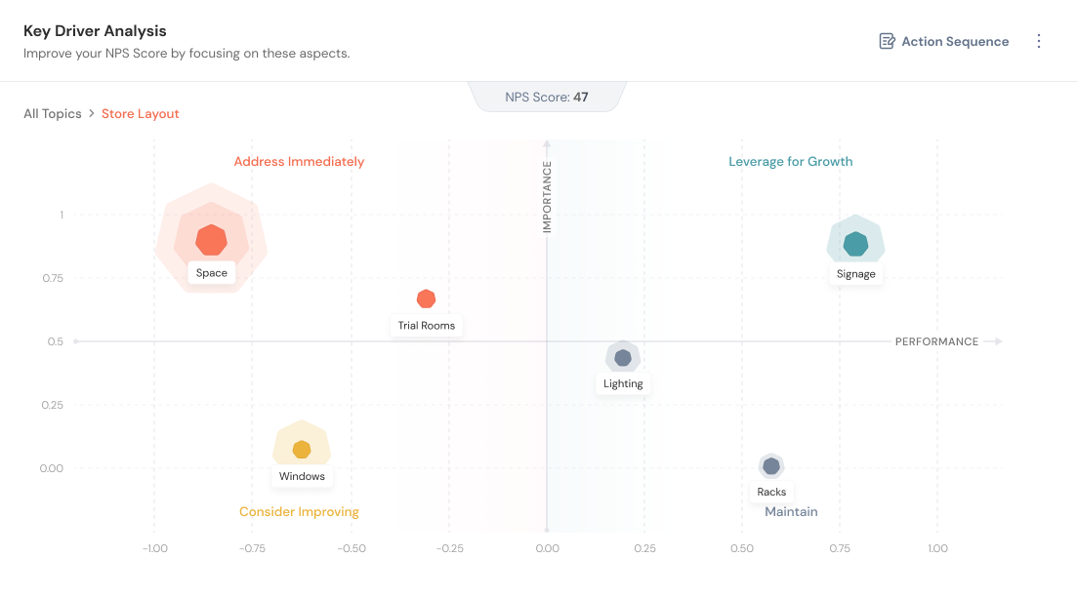
Task: Click the Trial Rooms data point
Action: click(426, 299)
